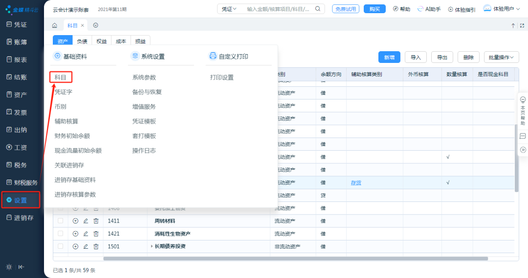Open the 账簿 sidebar module
This screenshot has width=528, height=278.
17,42
